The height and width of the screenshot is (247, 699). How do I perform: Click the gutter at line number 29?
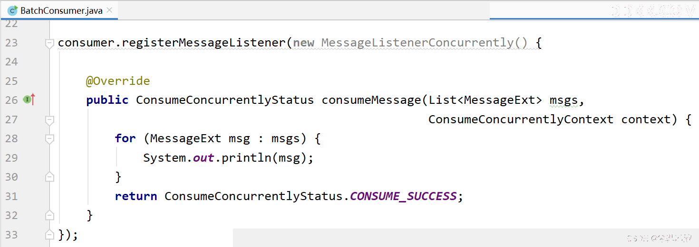click(x=11, y=157)
